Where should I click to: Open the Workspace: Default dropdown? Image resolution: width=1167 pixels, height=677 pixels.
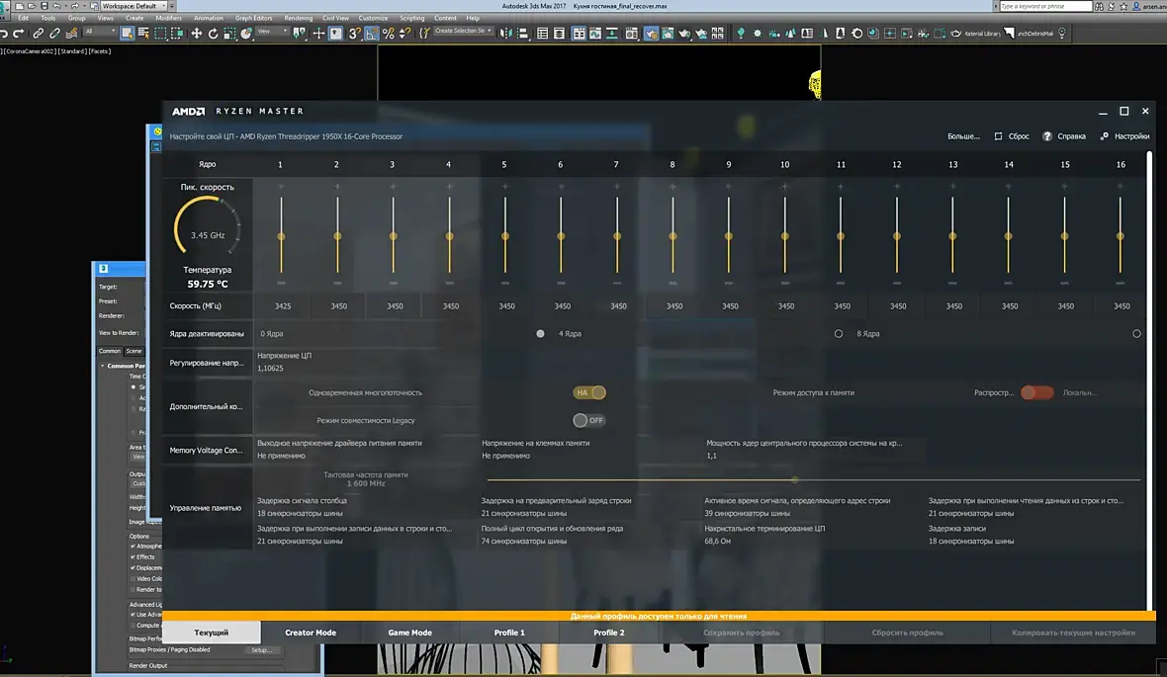[x=134, y=6]
